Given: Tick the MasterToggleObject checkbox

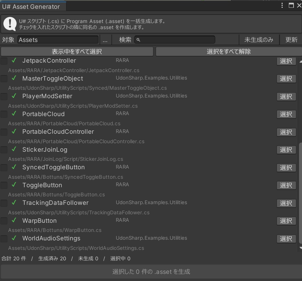Looking at the screenshot, I should point(4,79).
